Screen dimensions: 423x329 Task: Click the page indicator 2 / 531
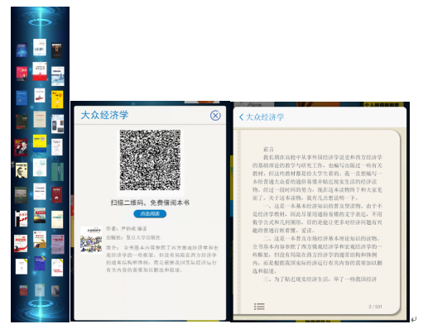click(x=375, y=307)
